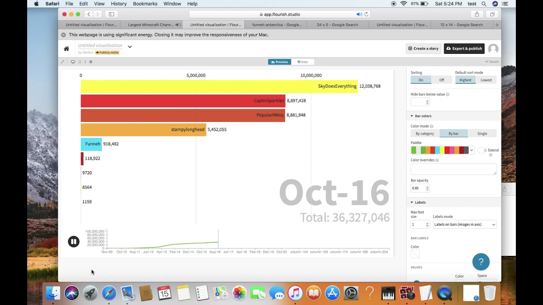The image size is (543, 305).
Task: Choose Highest default sort mode
Action: 465,80
